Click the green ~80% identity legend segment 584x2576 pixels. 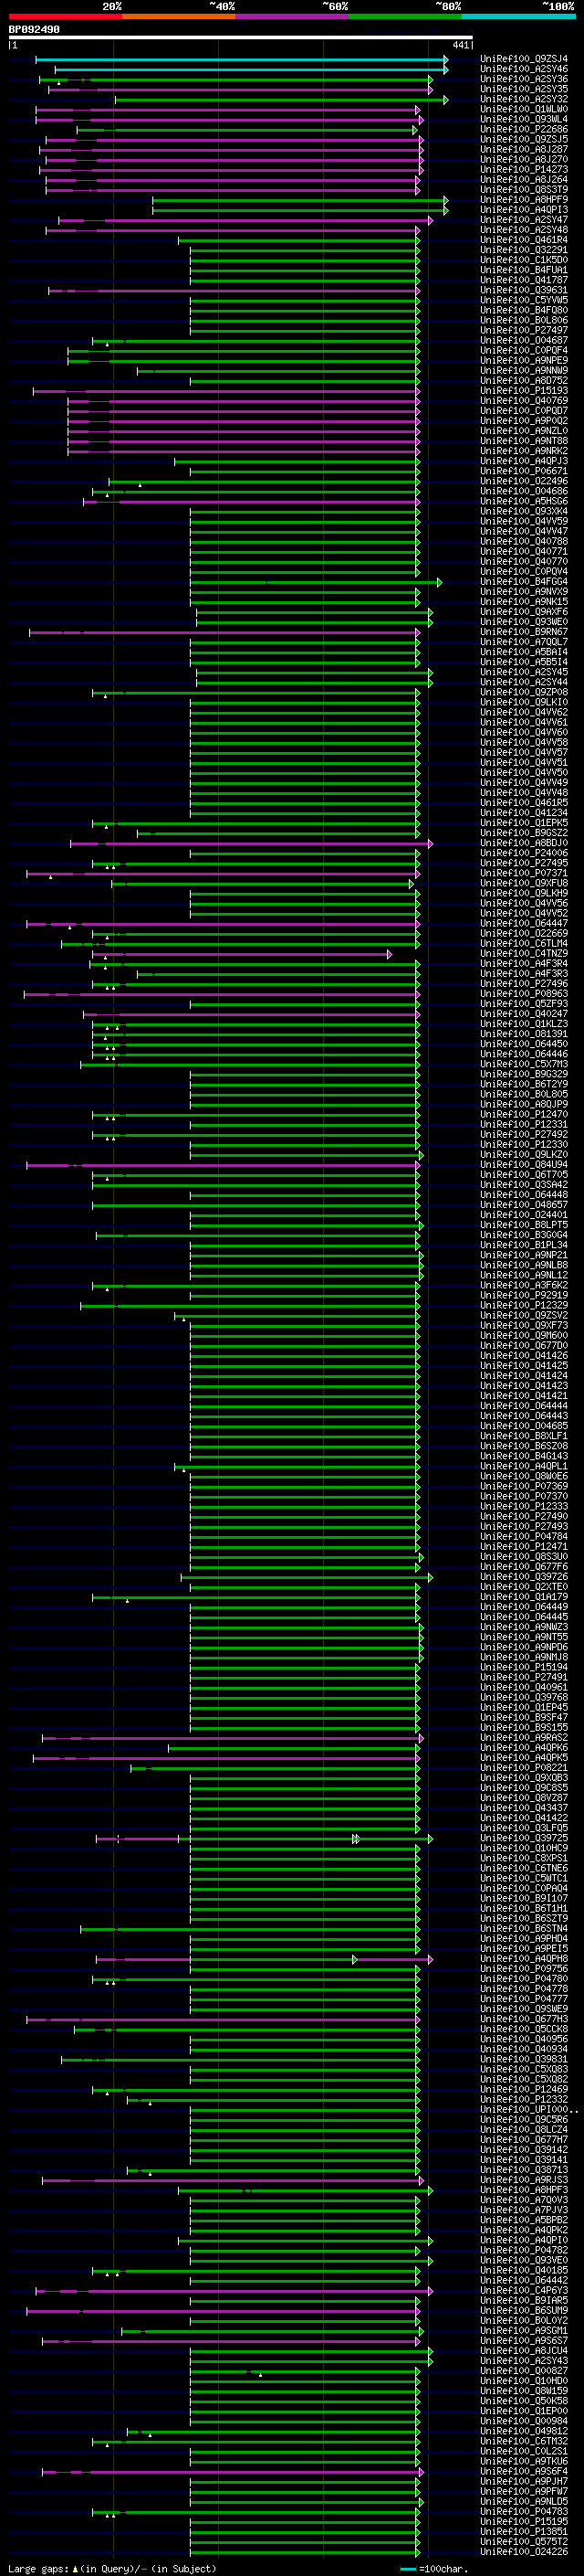(x=405, y=16)
